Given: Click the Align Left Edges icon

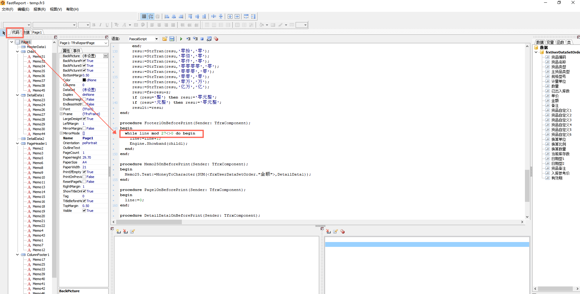Looking at the screenshot, I should (167, 16).
